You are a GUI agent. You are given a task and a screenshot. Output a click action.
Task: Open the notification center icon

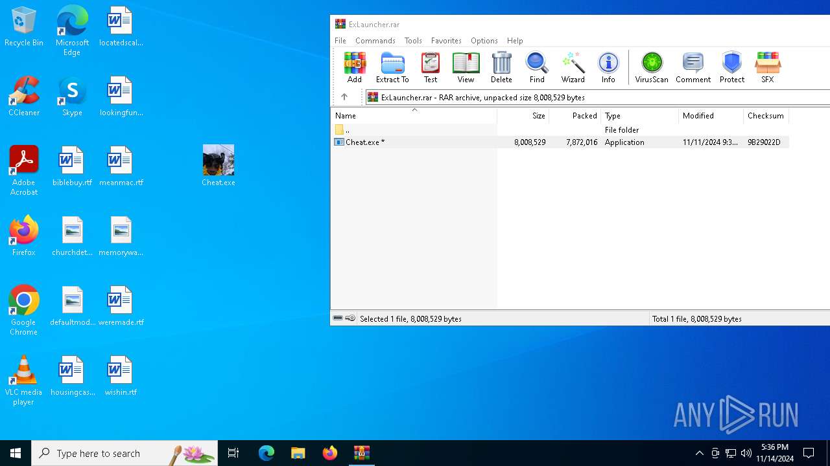coord(809,453)
